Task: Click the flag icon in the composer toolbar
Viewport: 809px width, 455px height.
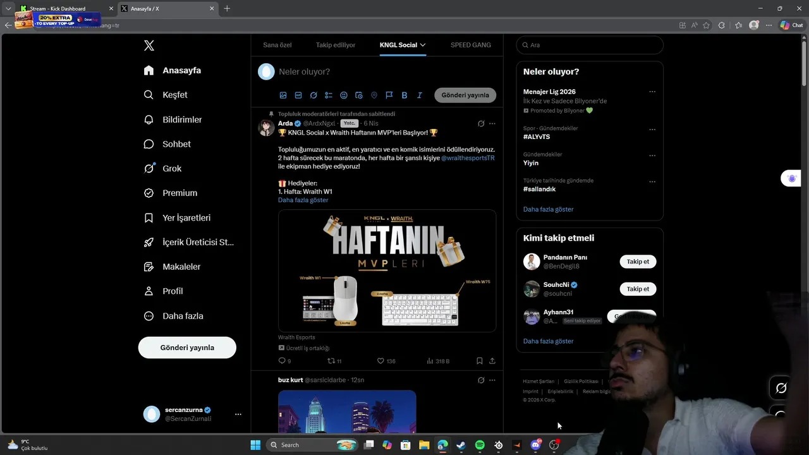Action: (x=389, y=95)
